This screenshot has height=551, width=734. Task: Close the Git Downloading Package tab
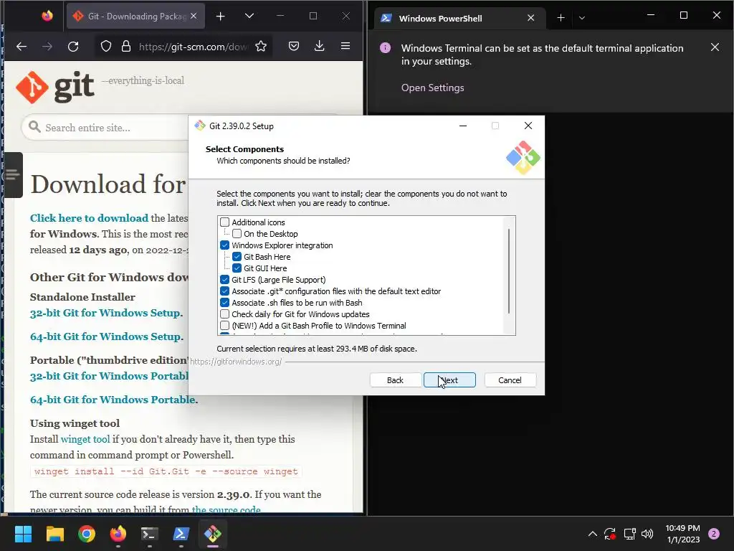pos(194,17)
